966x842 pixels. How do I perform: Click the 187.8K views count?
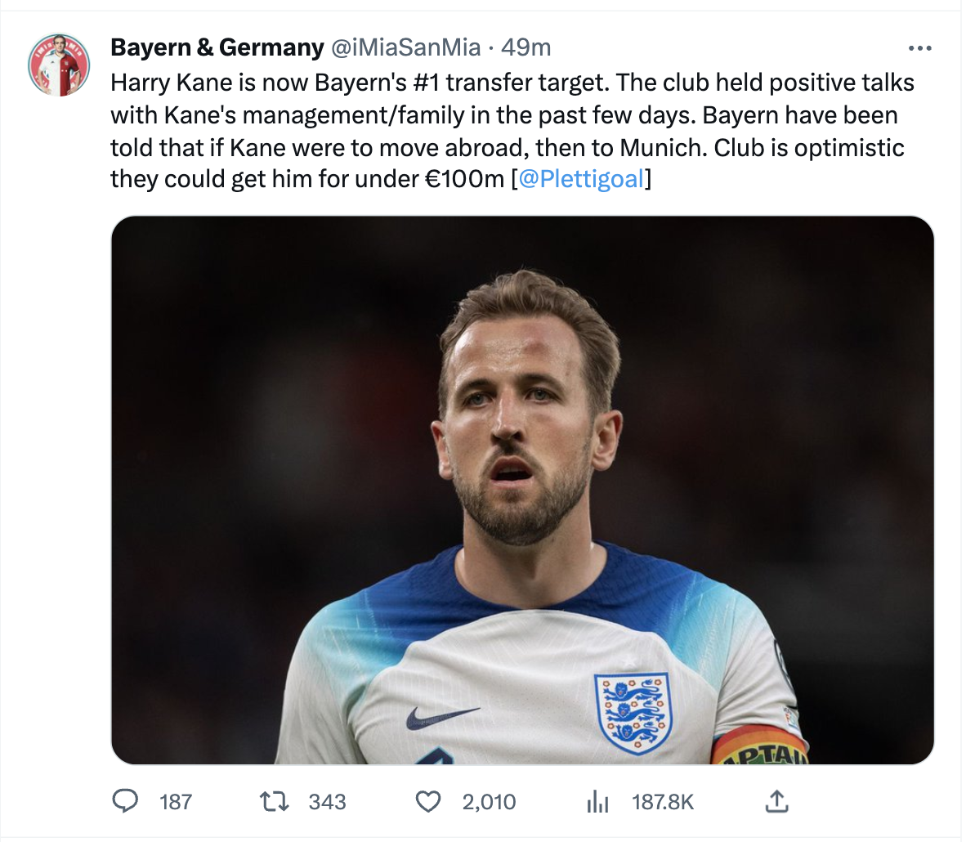point(662,801)
